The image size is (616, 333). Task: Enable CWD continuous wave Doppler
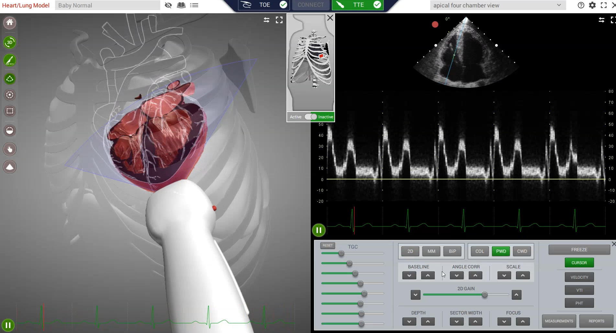point(522,251)
